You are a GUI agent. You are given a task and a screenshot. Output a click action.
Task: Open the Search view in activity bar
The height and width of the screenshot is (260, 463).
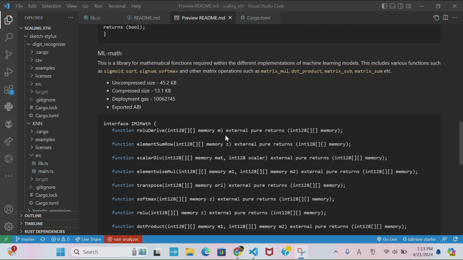[9, 37]
